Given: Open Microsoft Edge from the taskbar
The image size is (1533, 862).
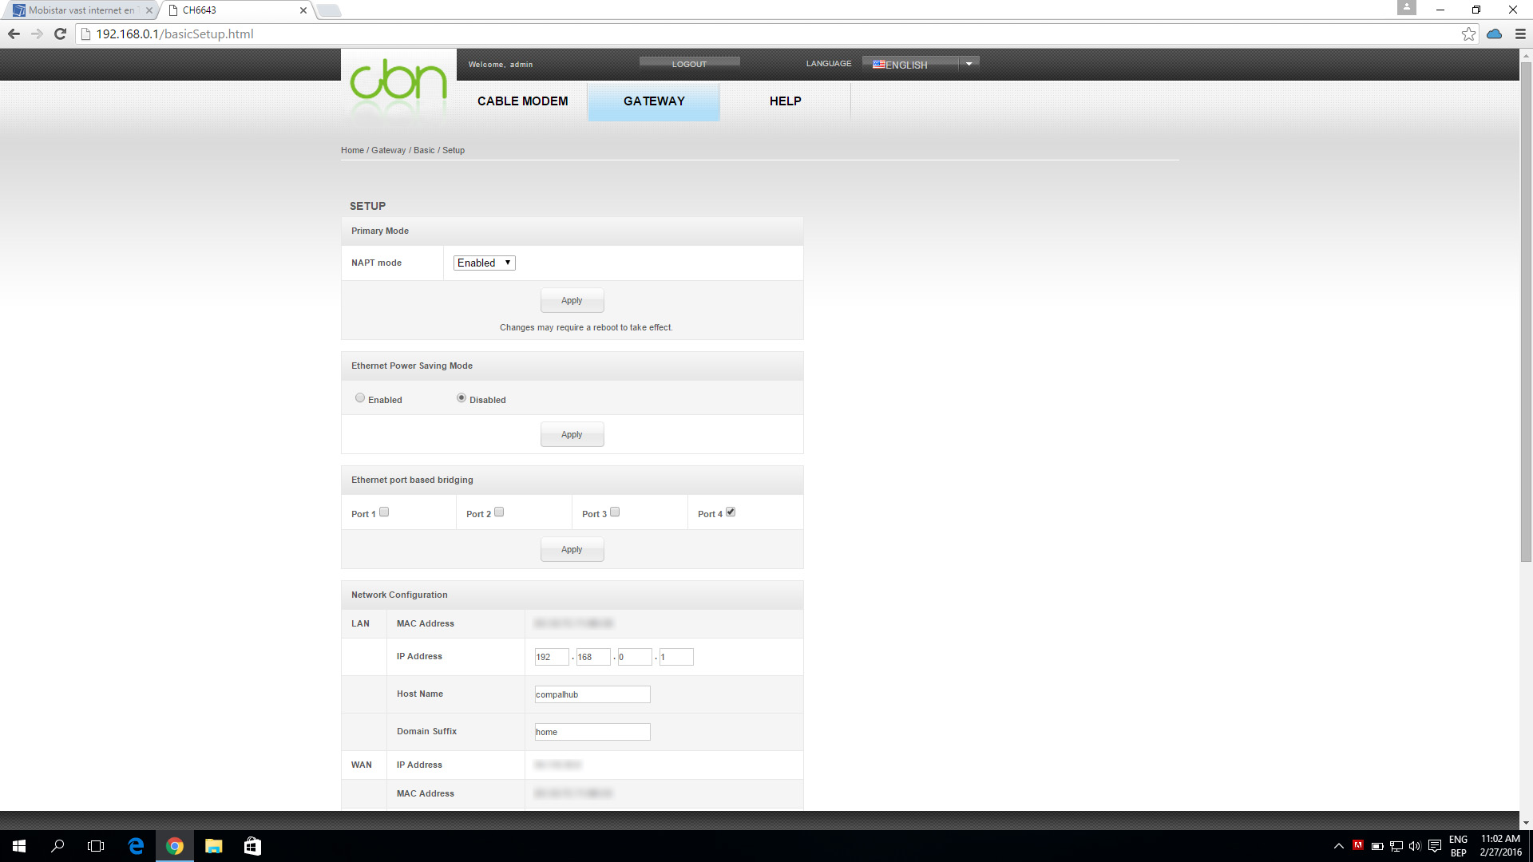Looking at the screenshot, I should (x=136, y=846).
